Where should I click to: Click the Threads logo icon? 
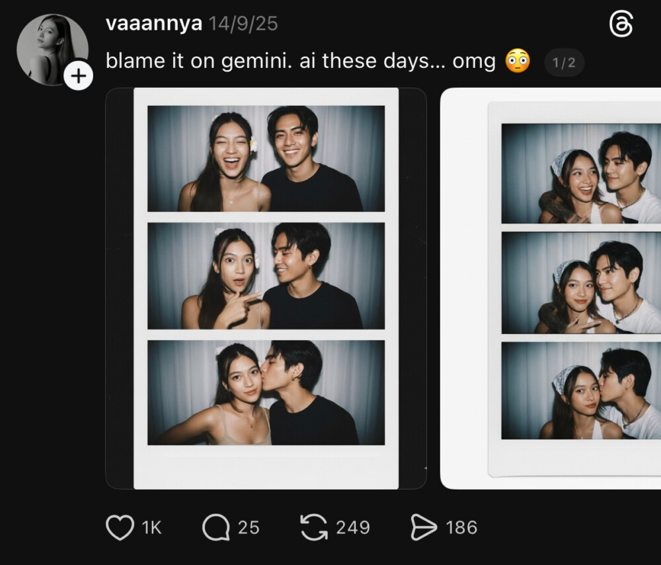tap(621, 25)
